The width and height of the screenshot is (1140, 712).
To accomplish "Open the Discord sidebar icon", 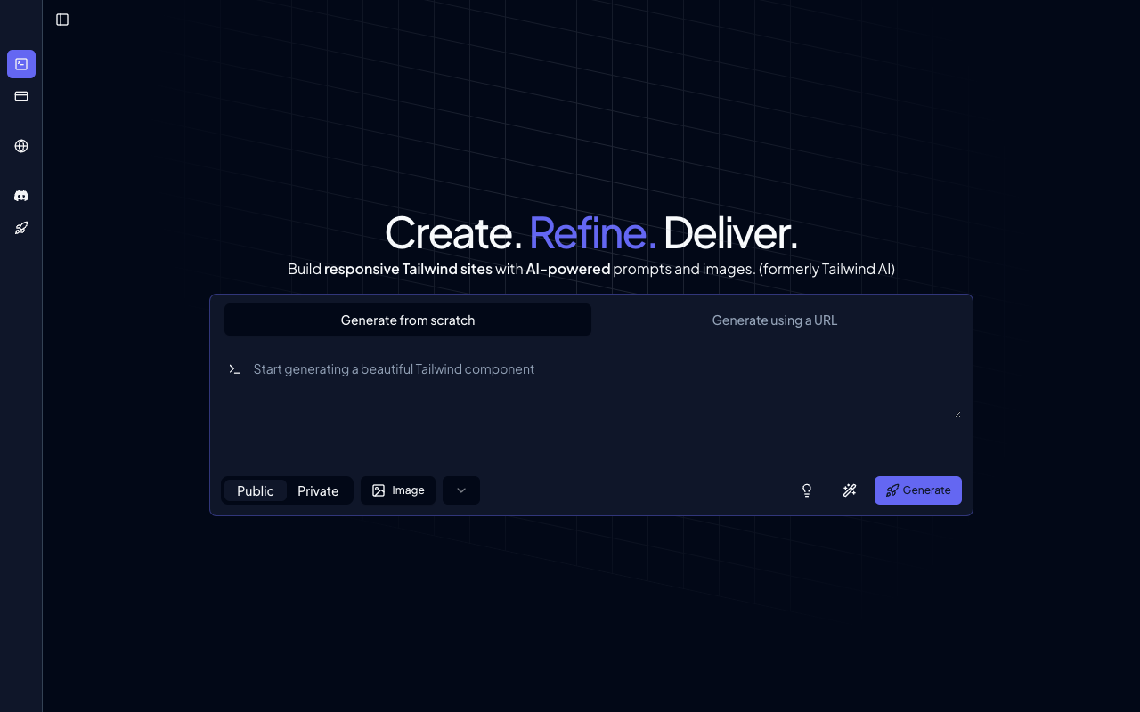I will click(x=21, y=196).
